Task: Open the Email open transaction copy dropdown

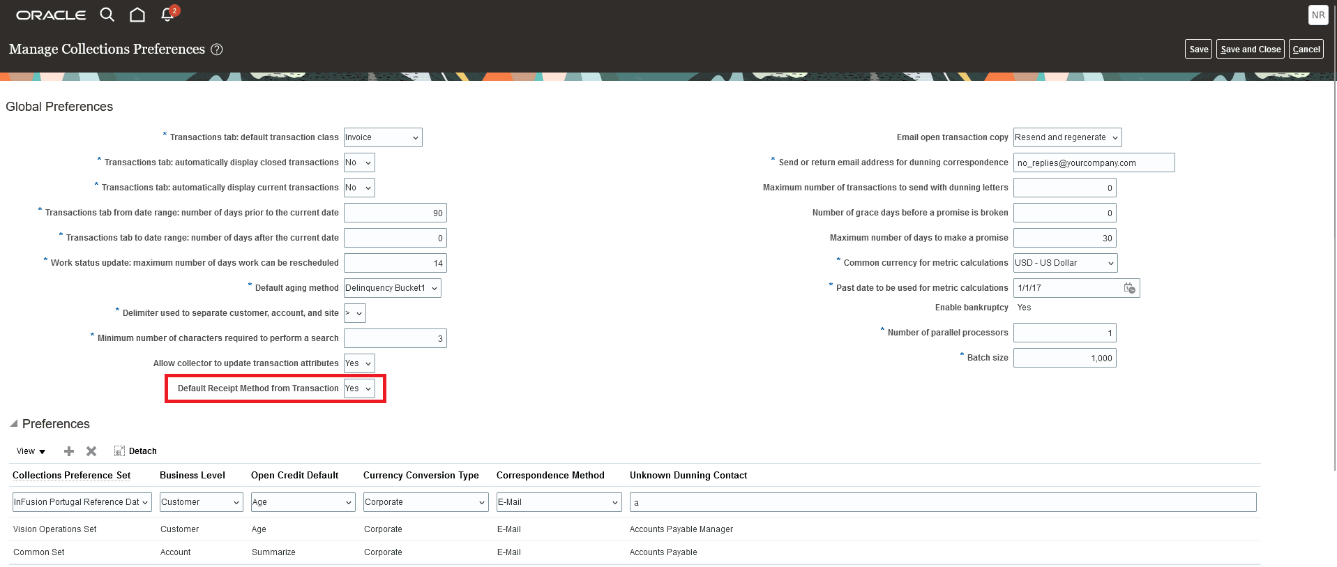Action: coord(1067,137)
